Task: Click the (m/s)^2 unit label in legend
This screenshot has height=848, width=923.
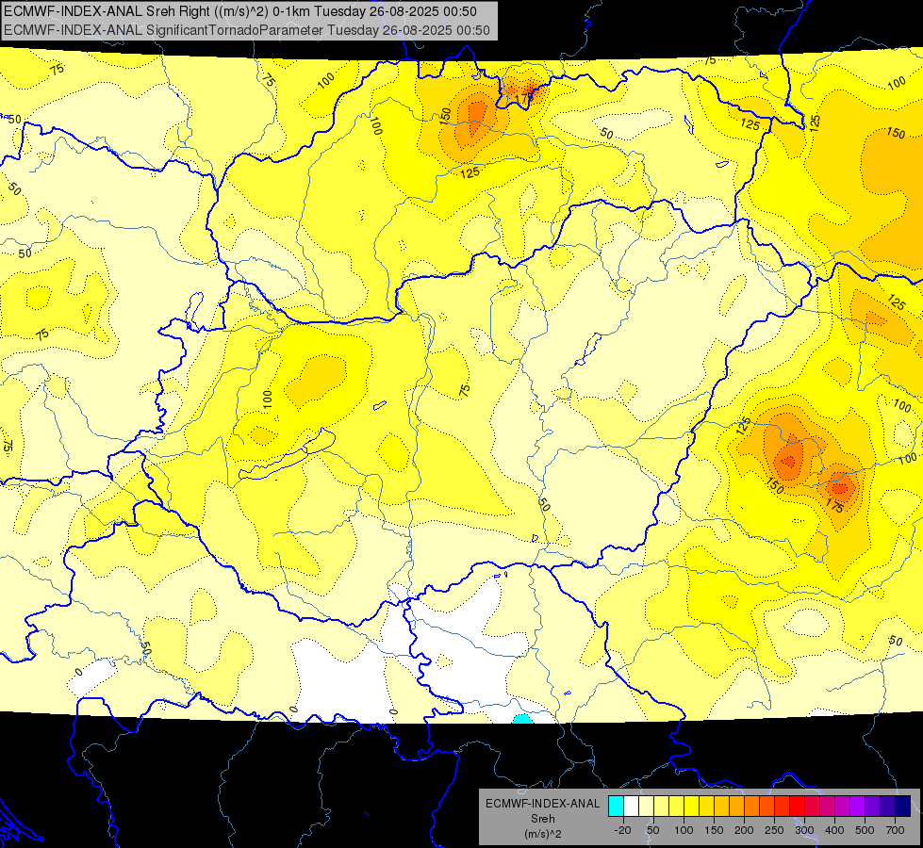Action: (x=543, y=834)
